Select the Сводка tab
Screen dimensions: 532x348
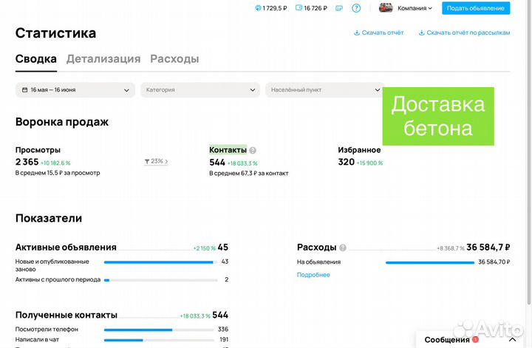click(36, 59)
